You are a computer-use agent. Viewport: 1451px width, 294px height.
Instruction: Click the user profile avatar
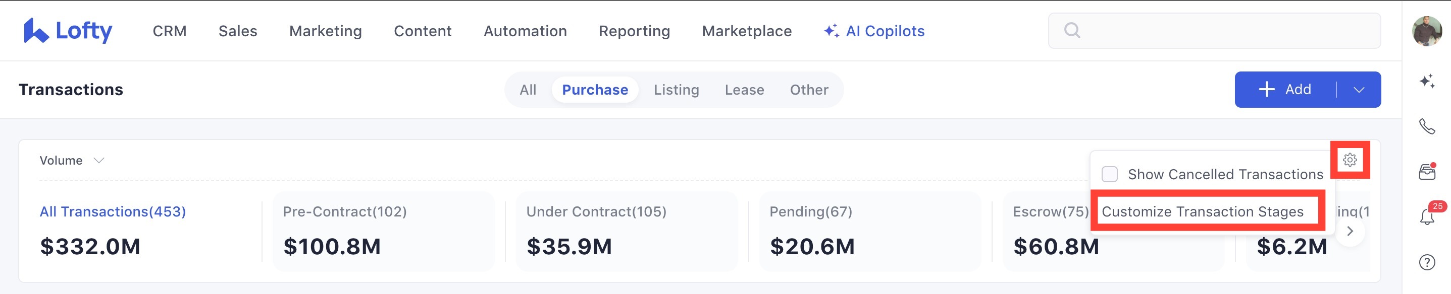click(1426, 31)
